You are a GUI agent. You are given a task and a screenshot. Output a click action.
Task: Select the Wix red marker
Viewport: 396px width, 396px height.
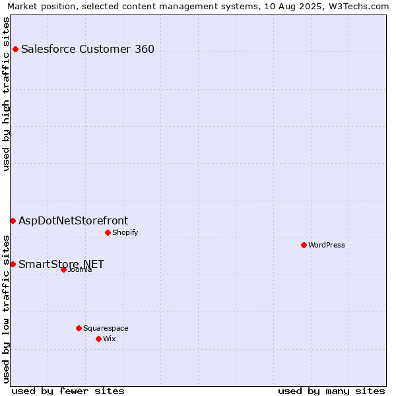click(x=99, y=339)
